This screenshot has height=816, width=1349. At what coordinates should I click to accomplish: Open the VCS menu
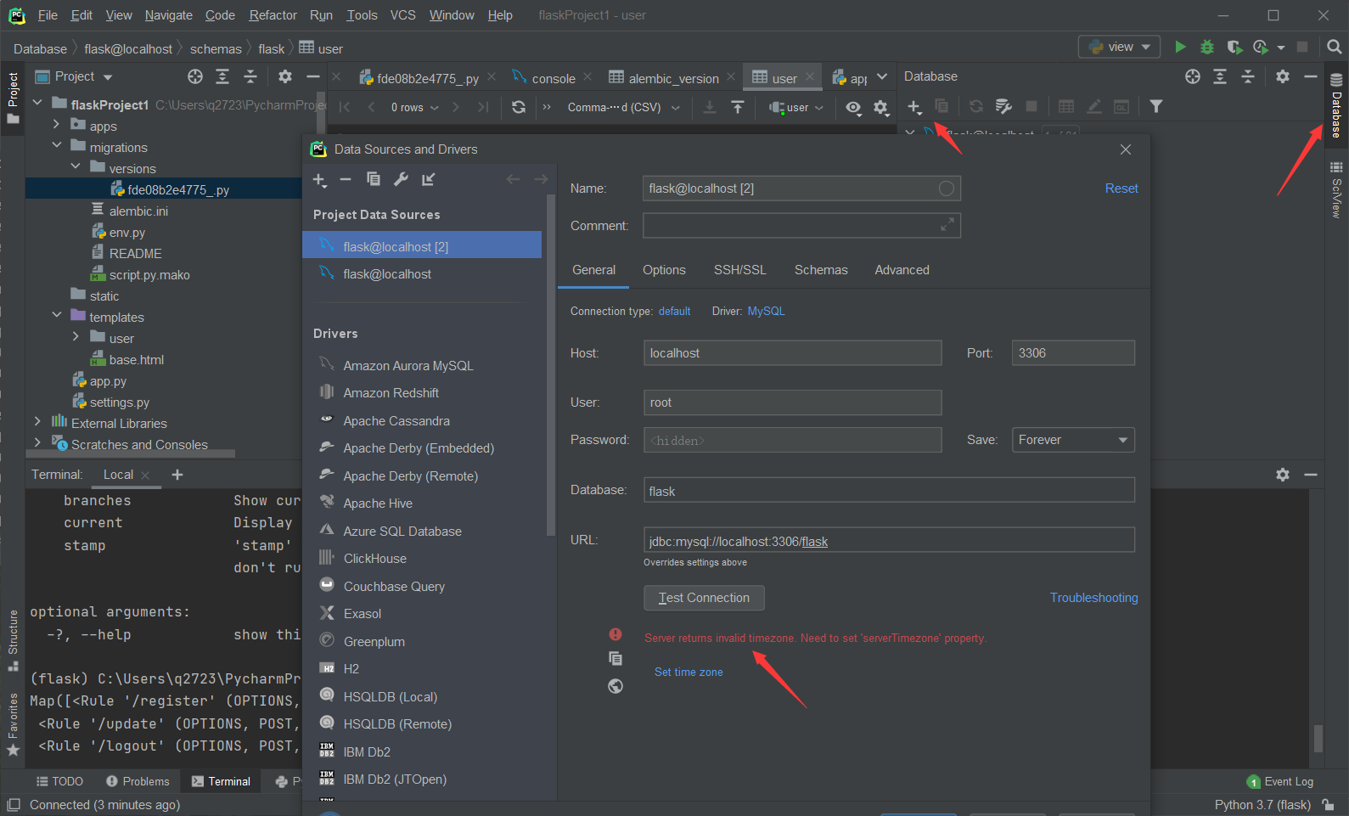pyautogui.click(x=402, y=15)
